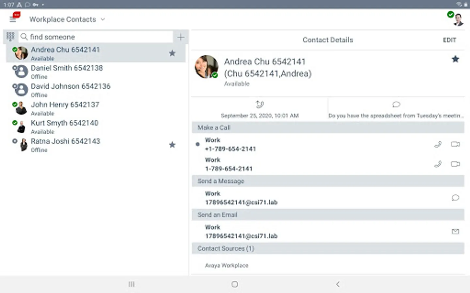Open your user profile avatar
Viewport: 470px width, 293px height.
[458, 20]
